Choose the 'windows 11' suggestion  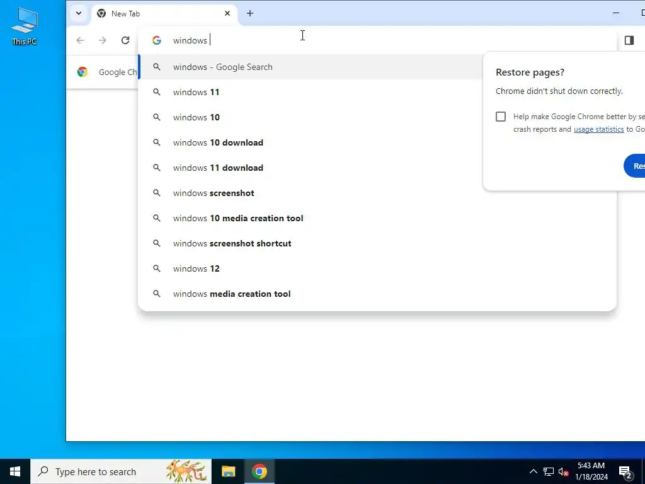(x=377, y=92)
